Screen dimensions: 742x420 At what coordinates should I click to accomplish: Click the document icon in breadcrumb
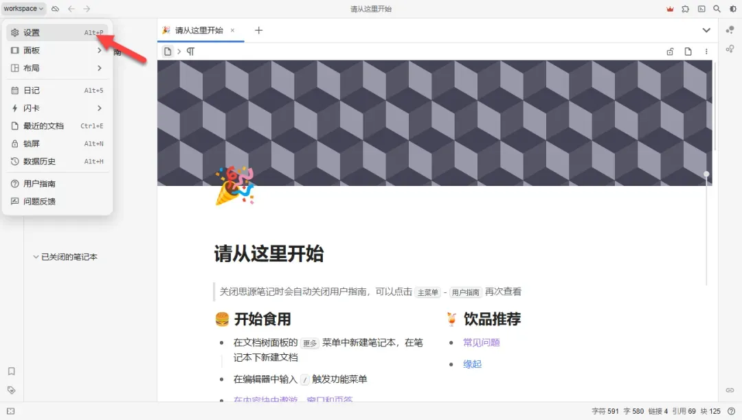click(168, 51)
